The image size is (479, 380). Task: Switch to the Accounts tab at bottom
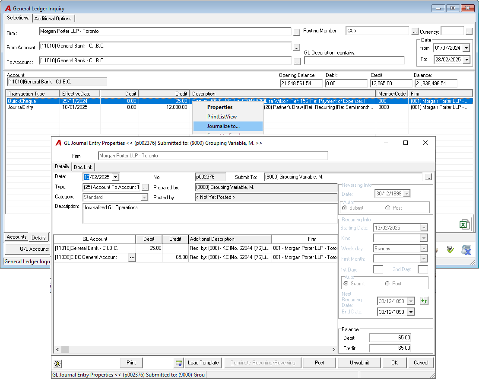[x=16, y=237]
